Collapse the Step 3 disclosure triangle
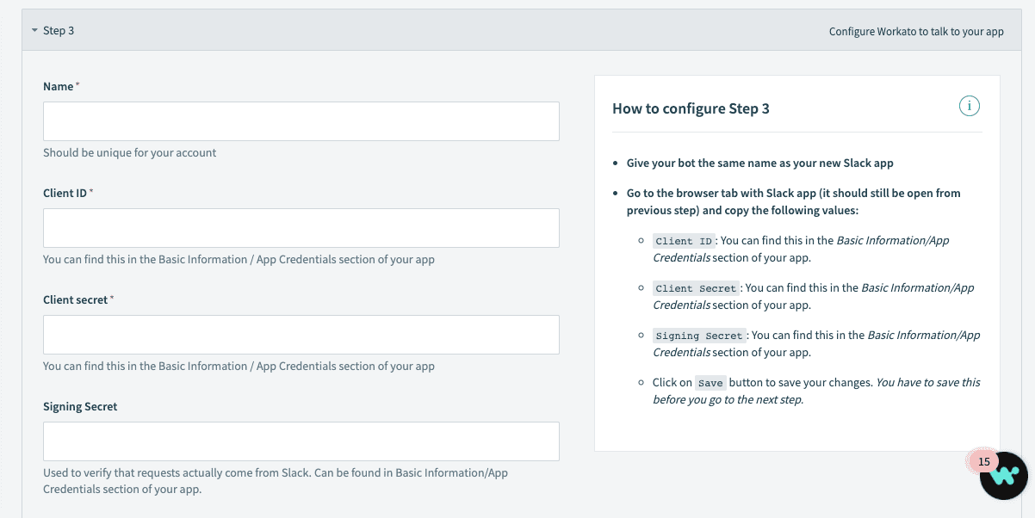 coord(34,31)
